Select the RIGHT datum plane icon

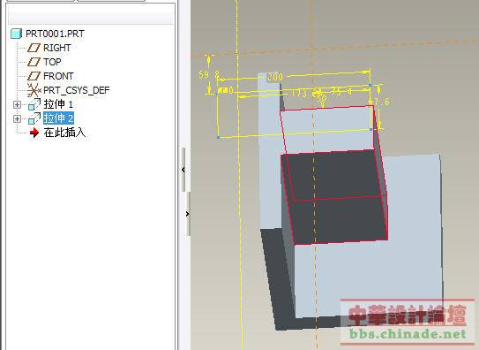point(34,48)
